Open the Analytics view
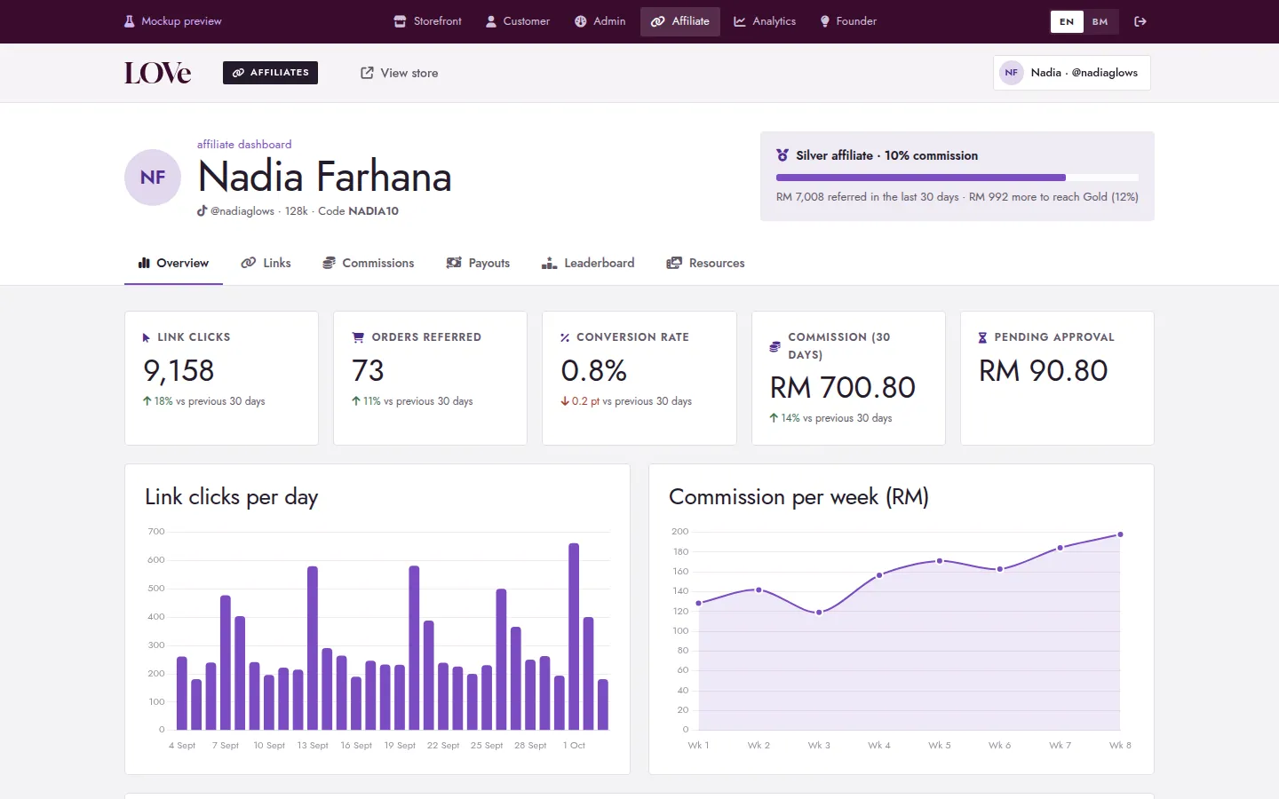Screen dimensions: 1279x799 765,21
